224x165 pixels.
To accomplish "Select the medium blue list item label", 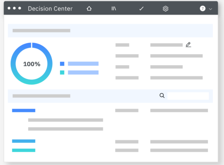I will pyautogui.click(x=24, y=141).
